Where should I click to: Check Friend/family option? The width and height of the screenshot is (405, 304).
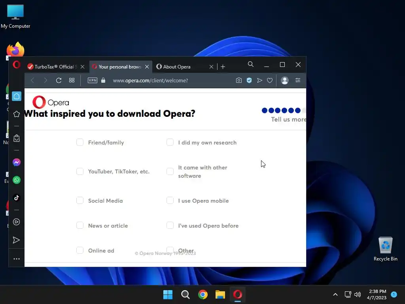pos(80,142)
